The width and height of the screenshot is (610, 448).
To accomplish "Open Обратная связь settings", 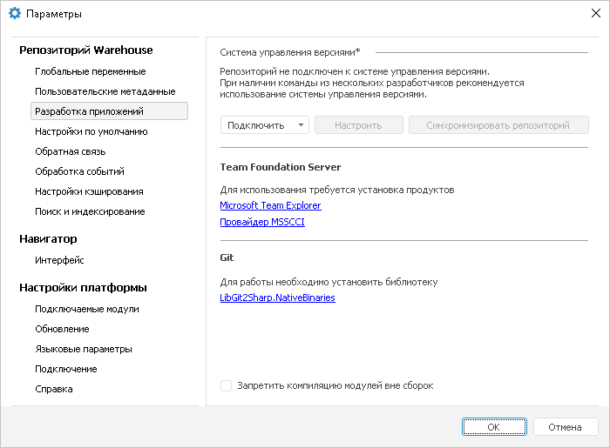I will click(71, 151).
